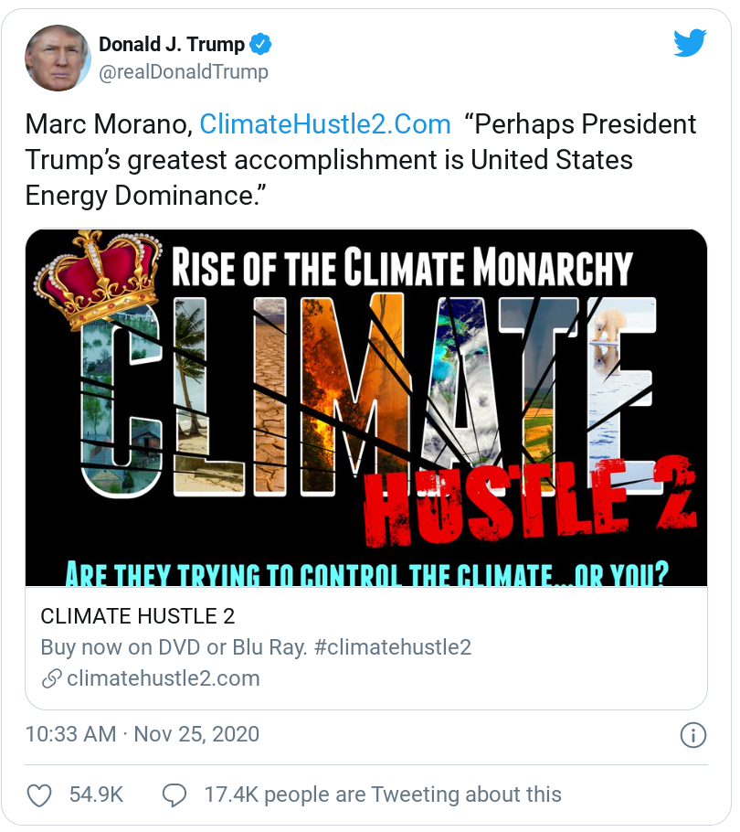Click the "CLIMATE HUSTLE 2" card title
This screenshot has height=832, width=740.
[138, 616]
